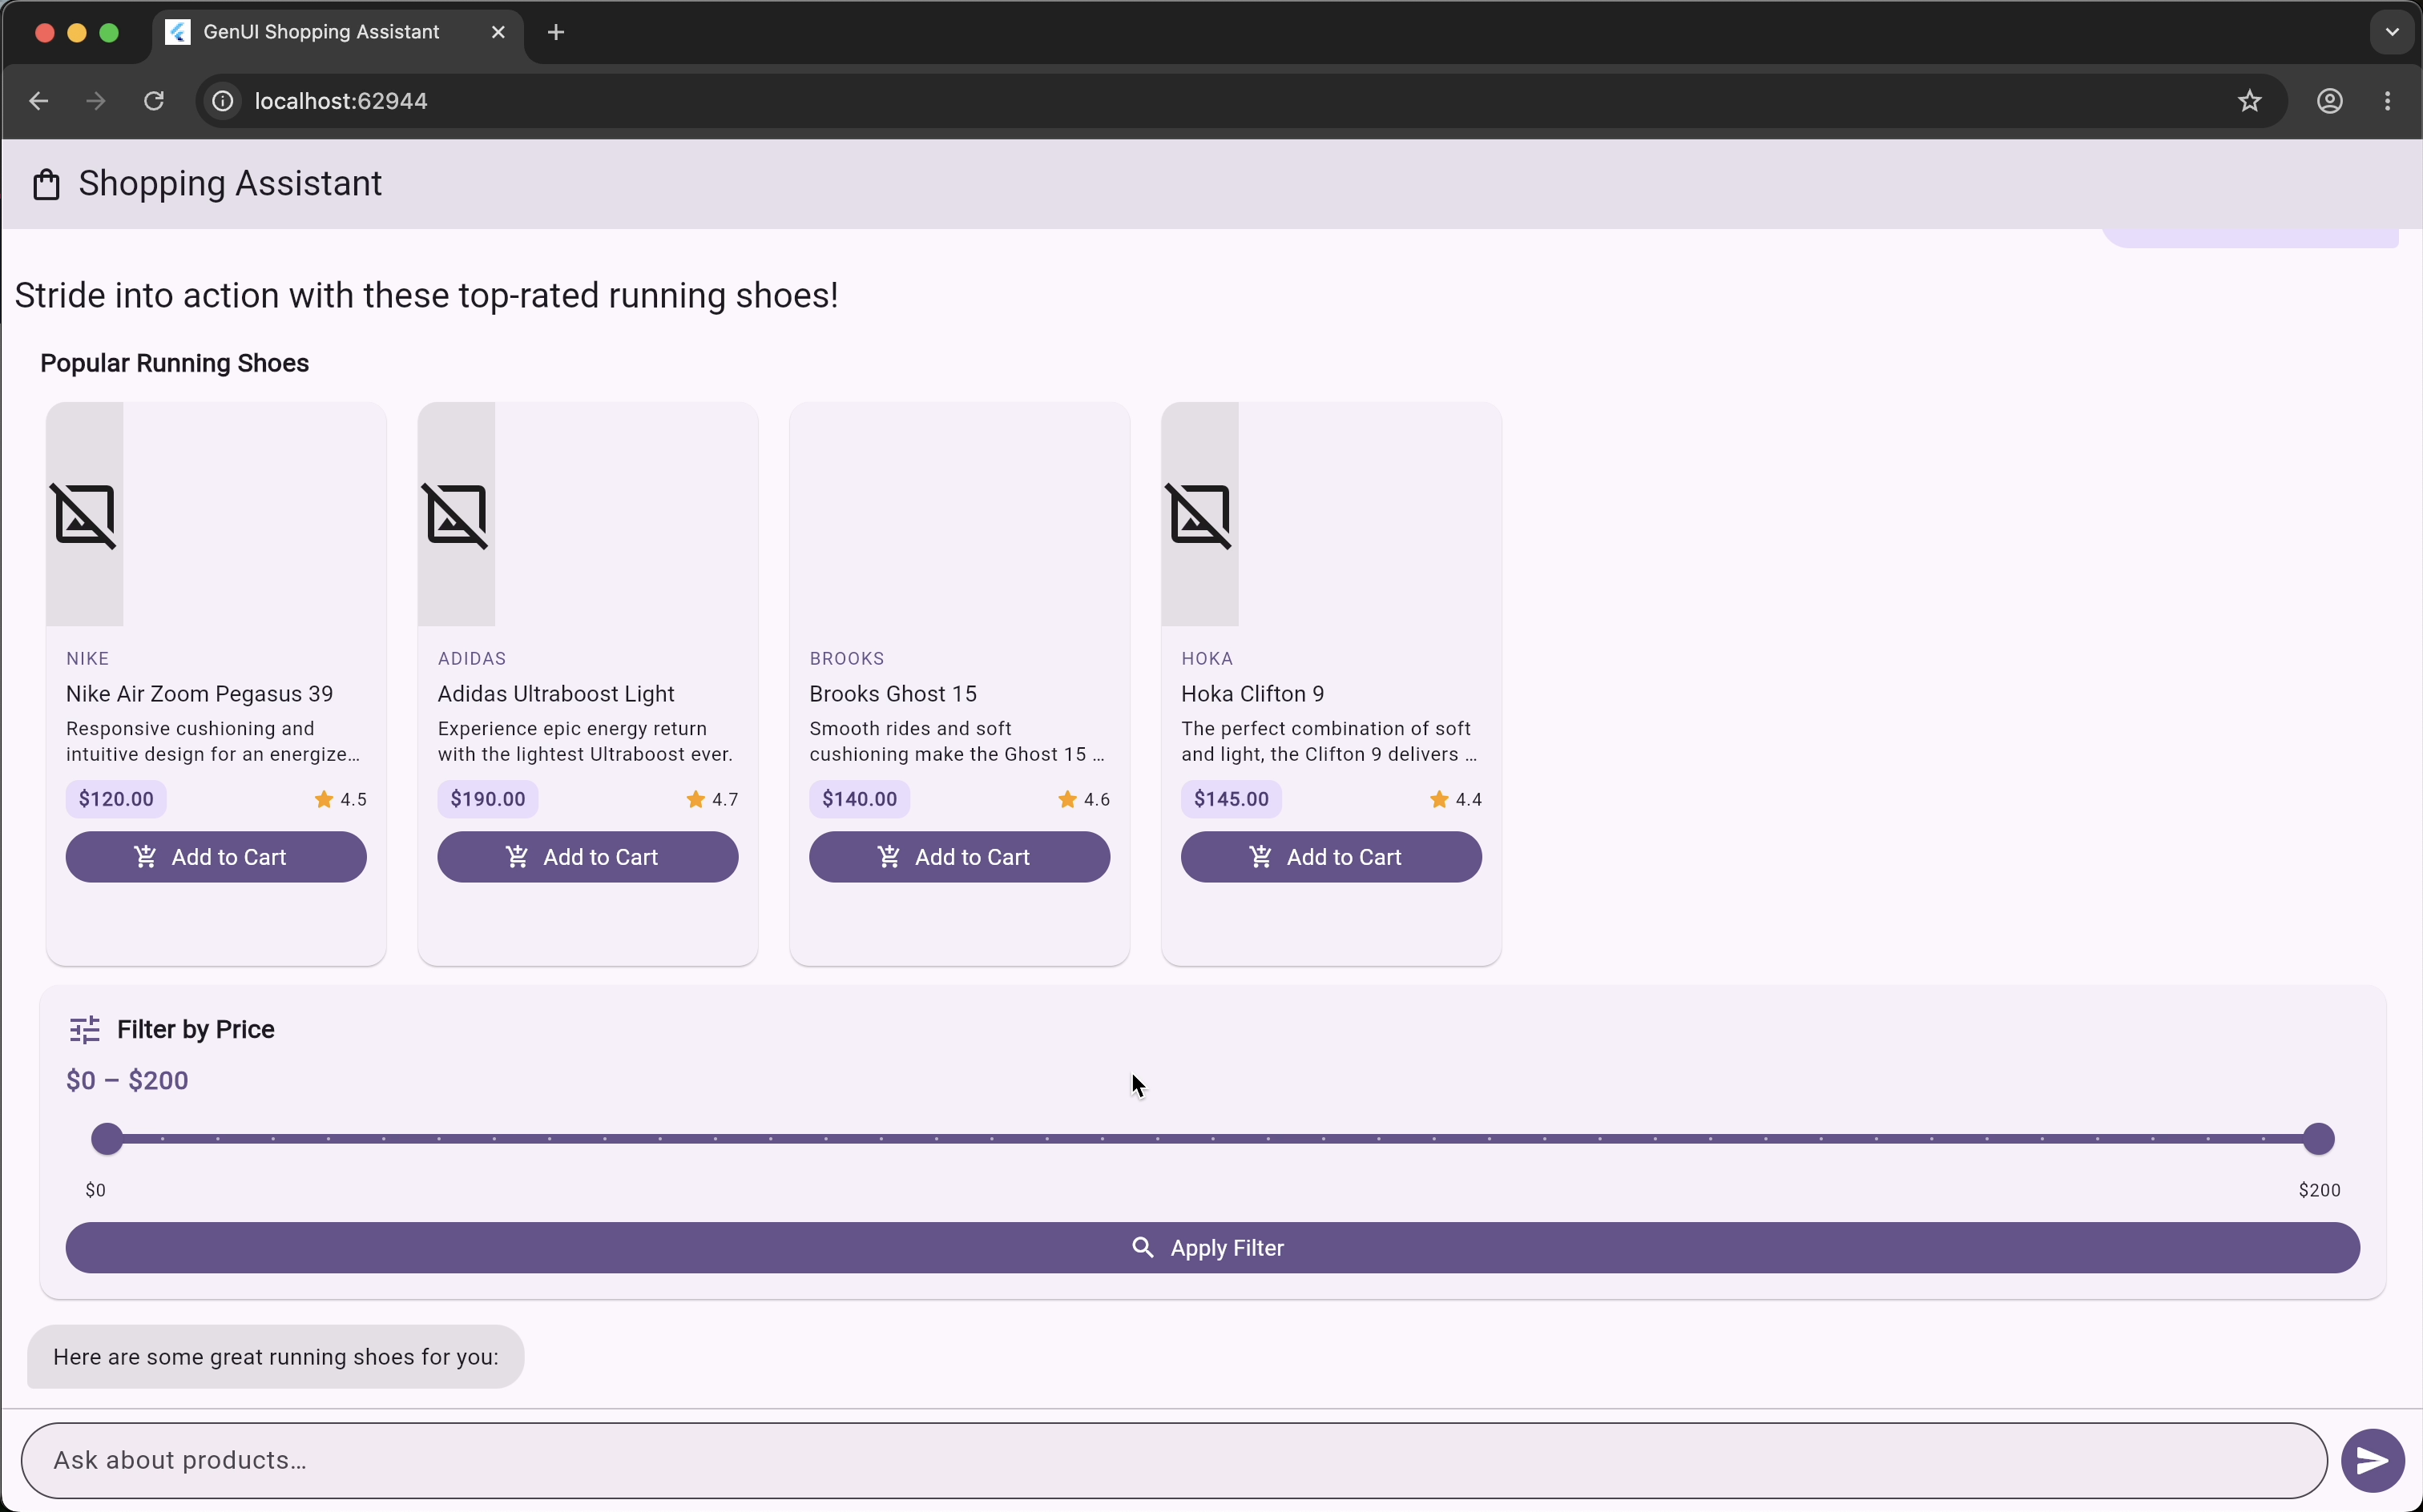Viewport: 2423px width, 1512px height.
Task: Open the browser profile icon
Action: (x=2330, y=101)
